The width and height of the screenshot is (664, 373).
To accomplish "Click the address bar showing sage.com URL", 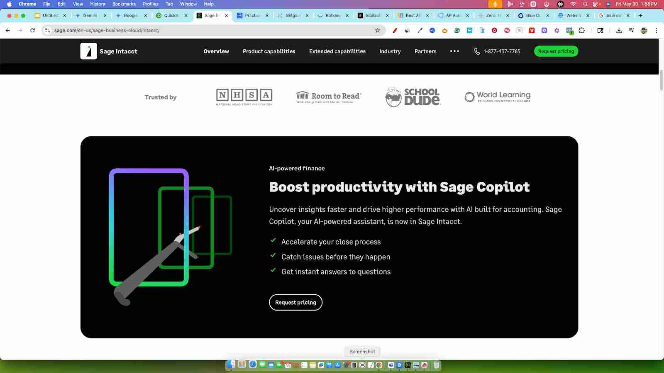I will point(207,30).
